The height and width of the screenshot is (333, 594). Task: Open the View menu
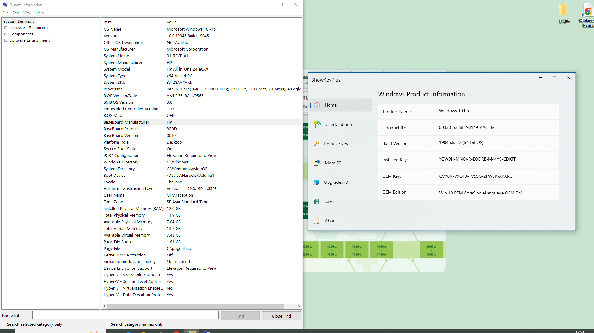[27, 13]
